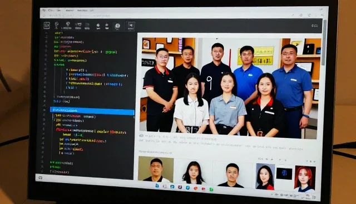Open the thumbnail of the red-haired woman

click(x=305, y=178)
